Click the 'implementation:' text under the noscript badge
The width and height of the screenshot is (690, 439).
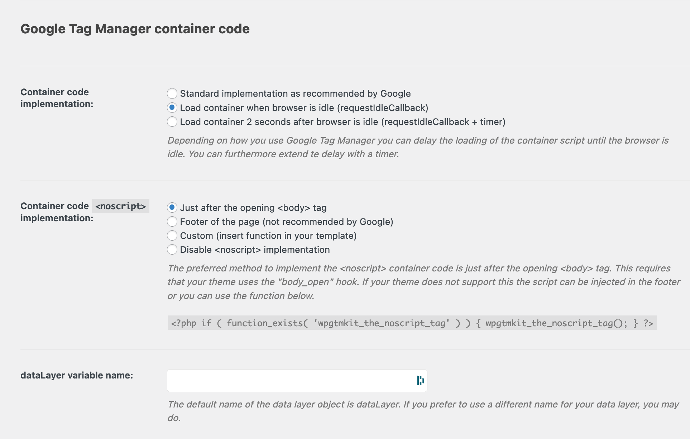(57, 218)
